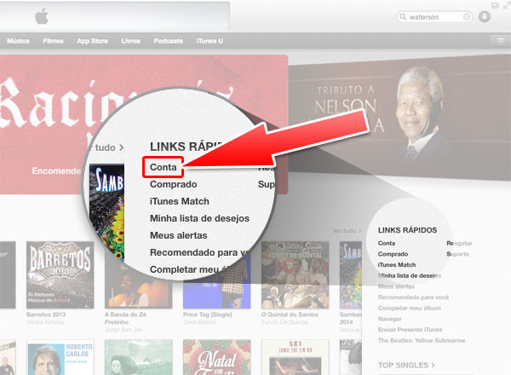The height and width of the screenshot is (375, 511).
Task: Open the SEI album cover in bottom row
Action: click(295, 357)
